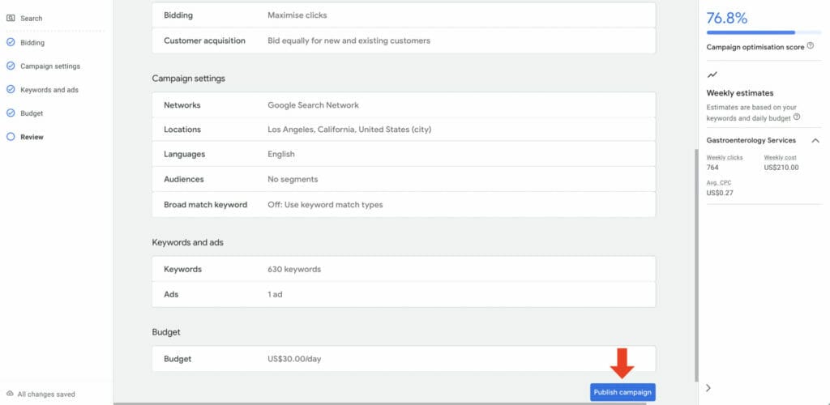
Task: Go to Campaign settings step
Action: [x=50, y=66]
